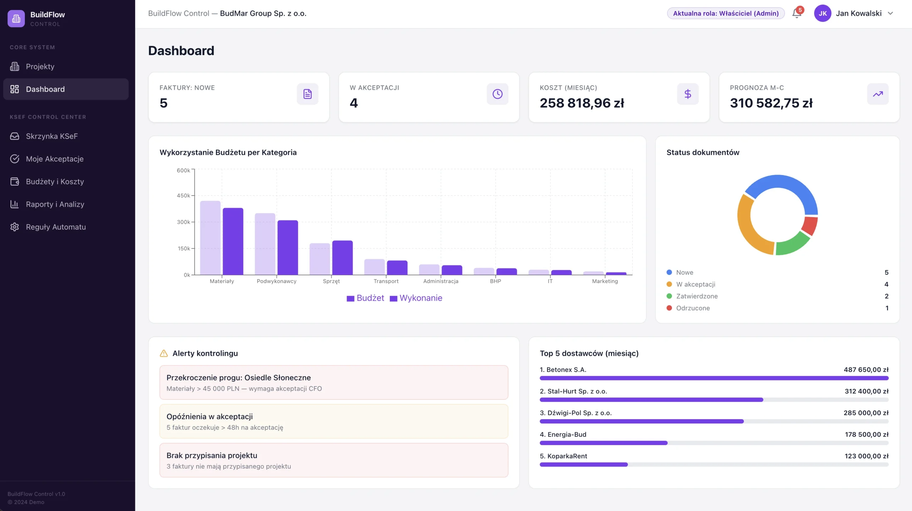Open Raporty i Analizy chart icon
Viewport: 912px width, 511px height.
coord(15,204)
